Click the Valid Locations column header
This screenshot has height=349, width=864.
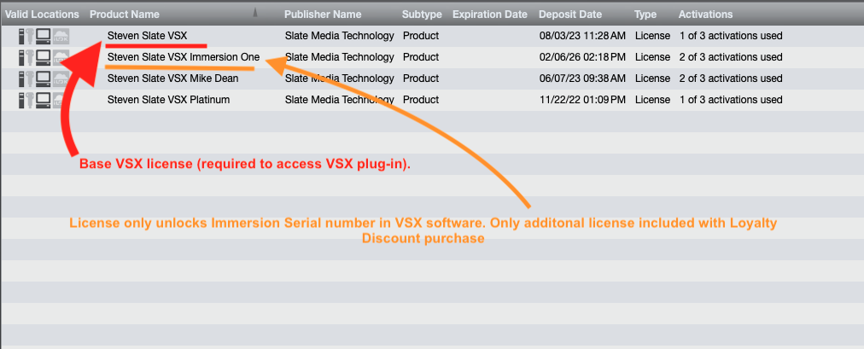(x=42, y=15)
